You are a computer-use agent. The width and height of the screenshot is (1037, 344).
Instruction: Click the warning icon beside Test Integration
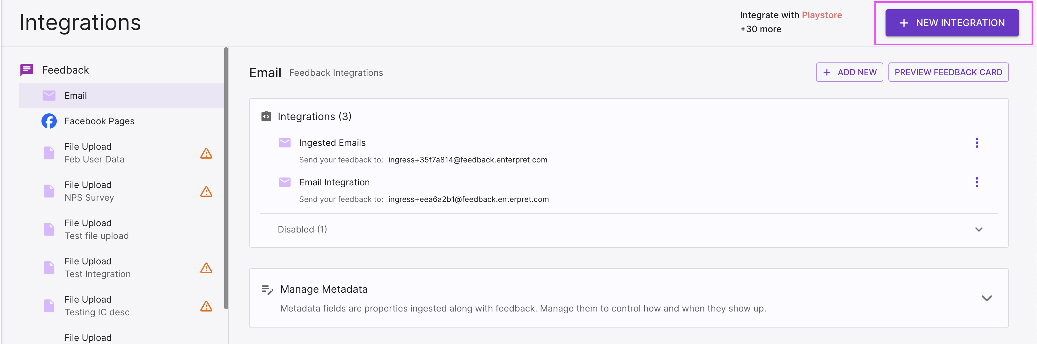[x=206, y=268]
